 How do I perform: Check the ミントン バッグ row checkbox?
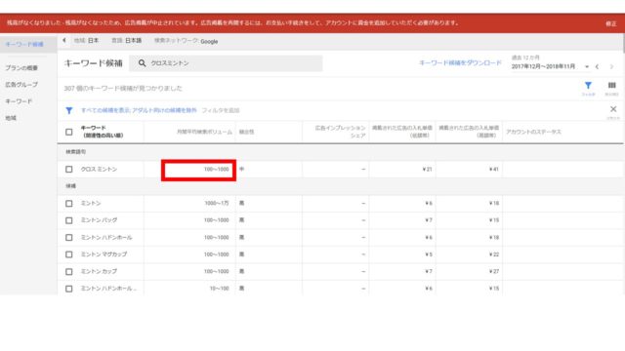pyautogui.click(x=69, y=220)
